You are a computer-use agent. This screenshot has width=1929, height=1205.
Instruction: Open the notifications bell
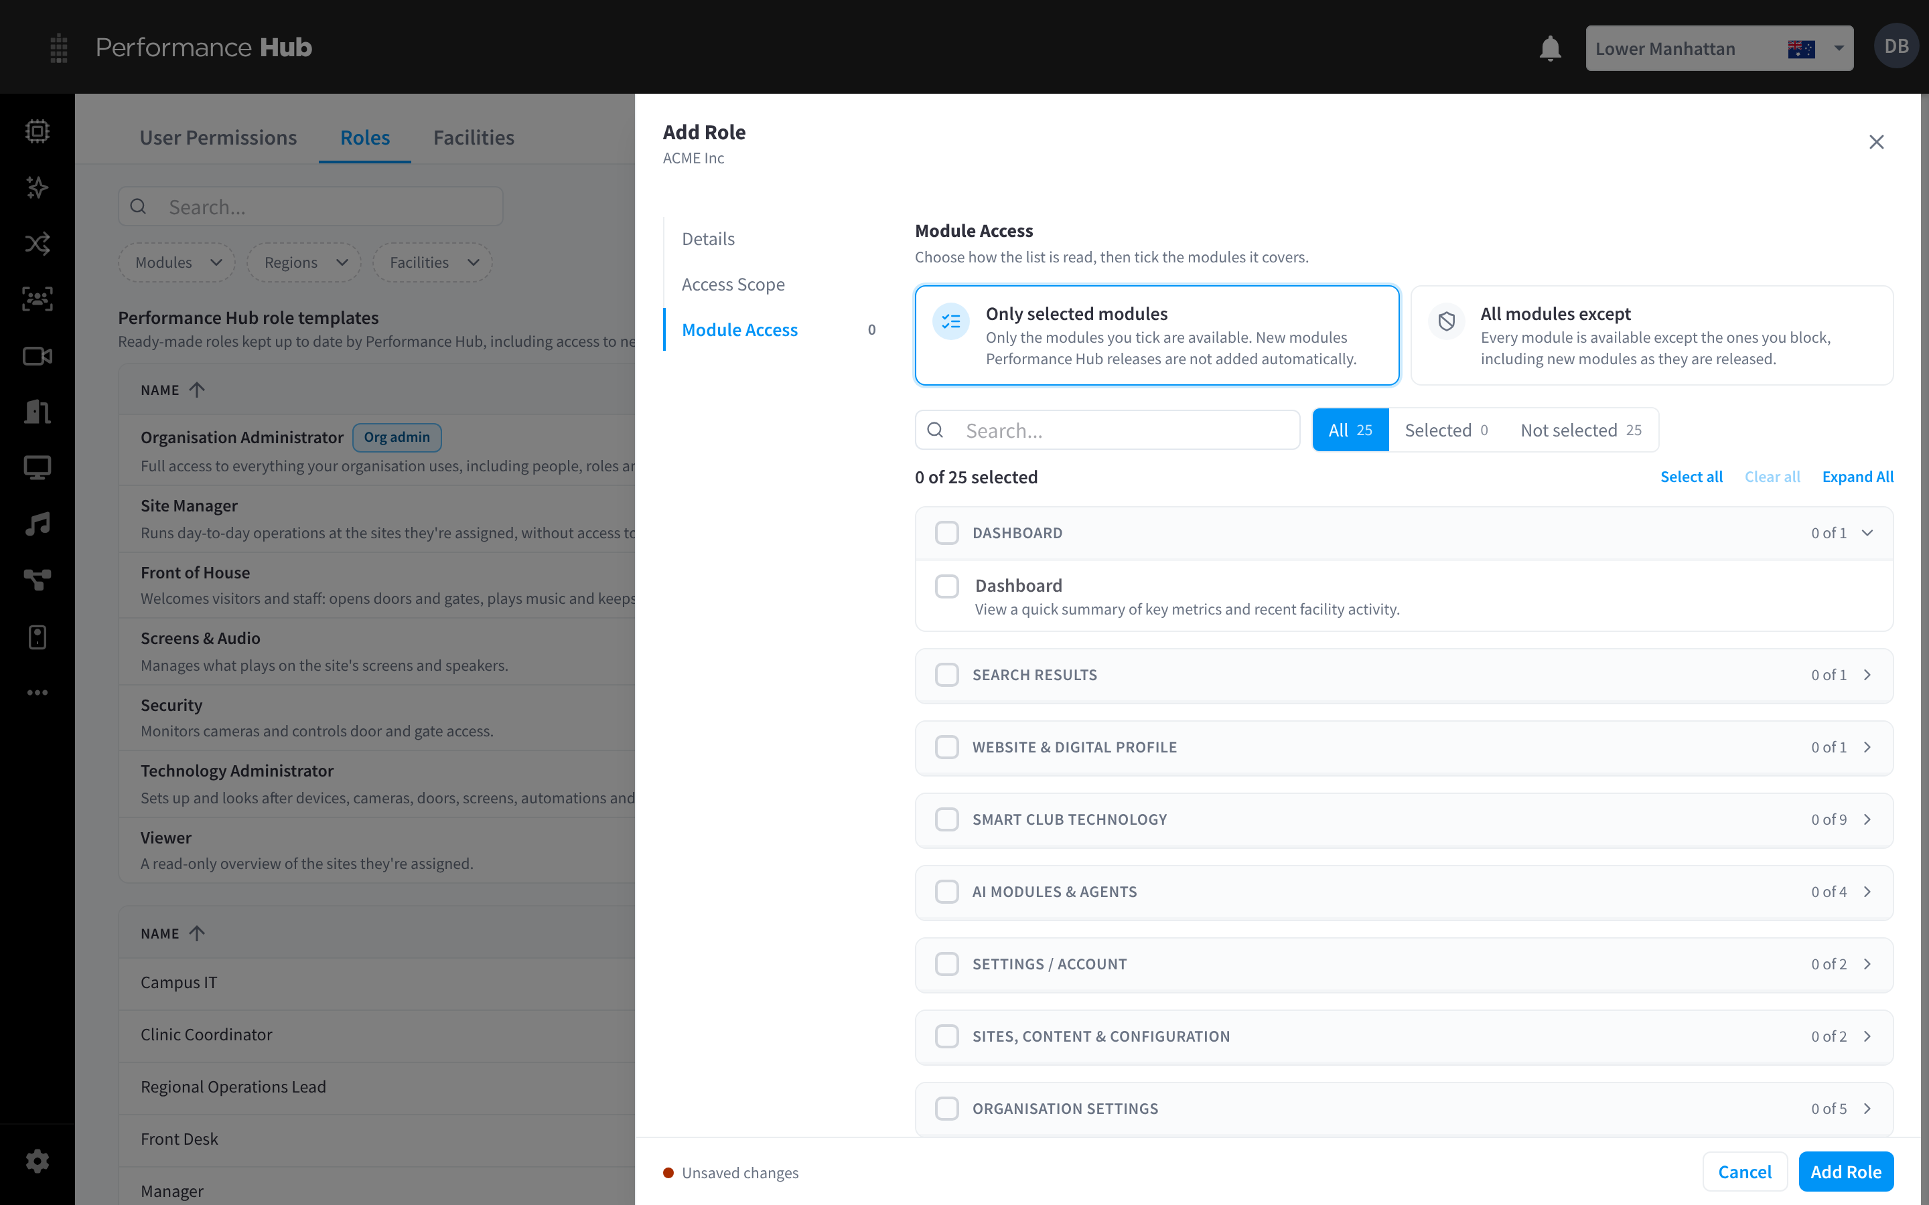pos(1550,48)
